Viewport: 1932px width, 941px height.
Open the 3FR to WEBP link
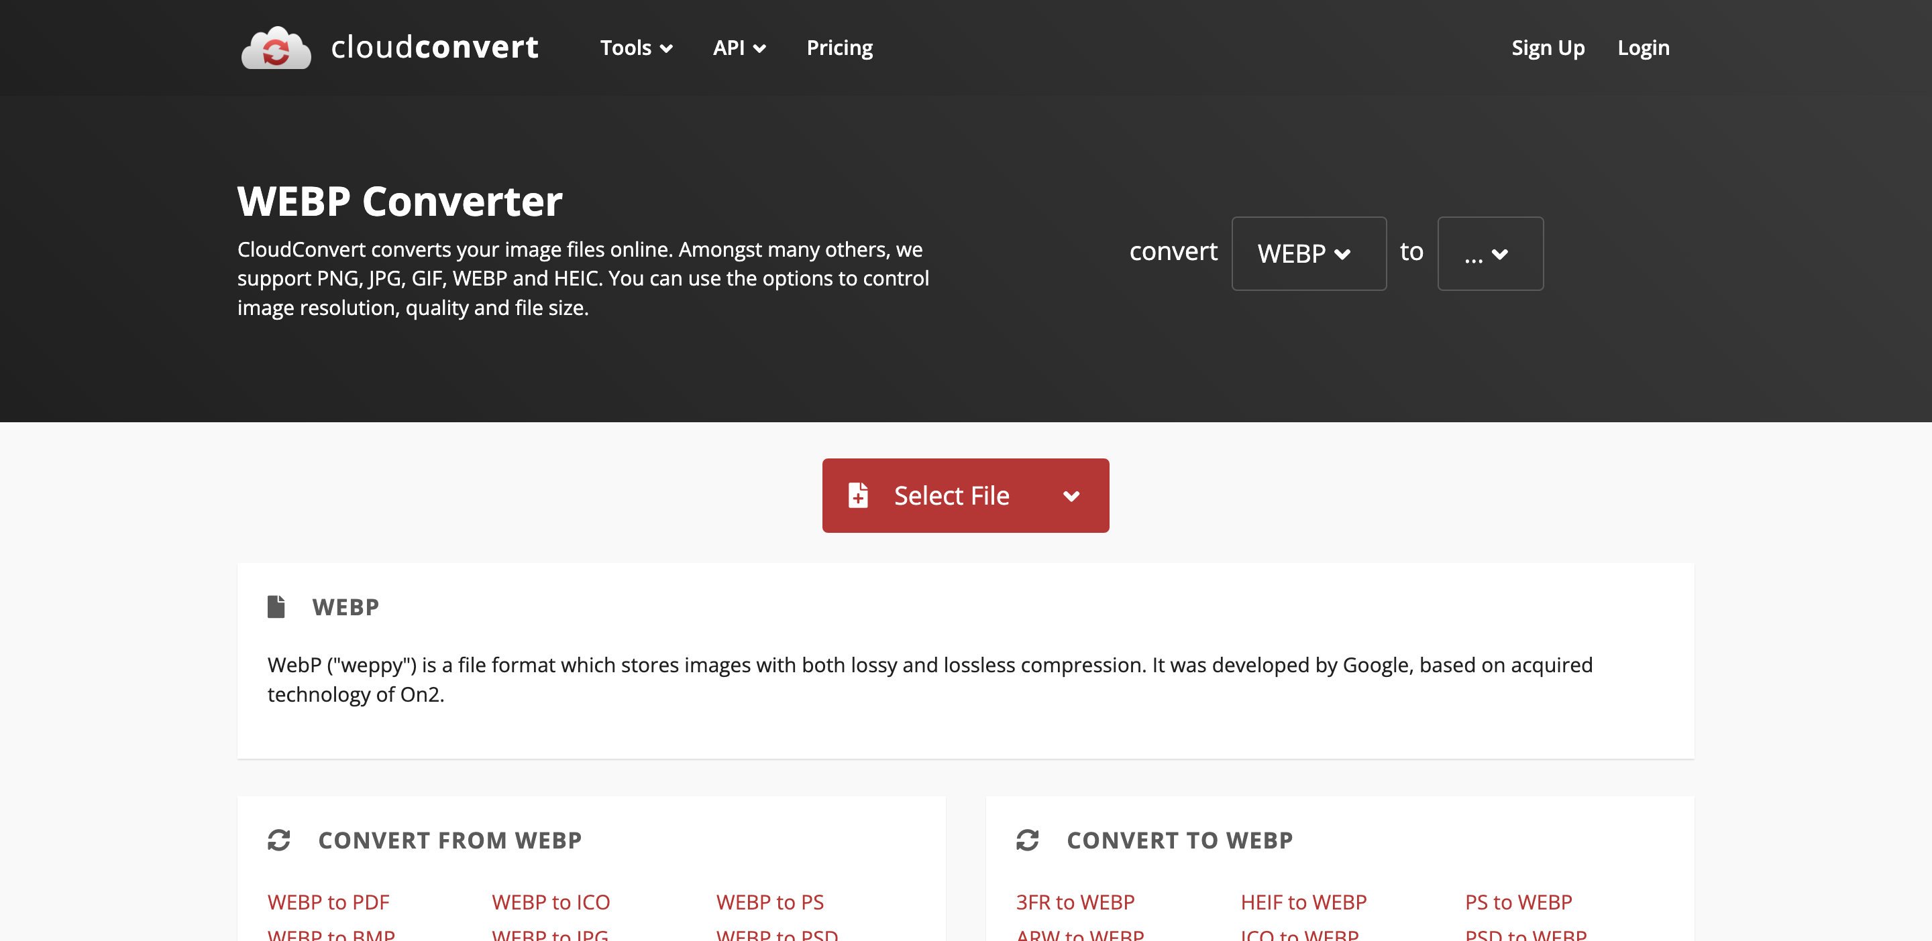[x=1075, y=901]
